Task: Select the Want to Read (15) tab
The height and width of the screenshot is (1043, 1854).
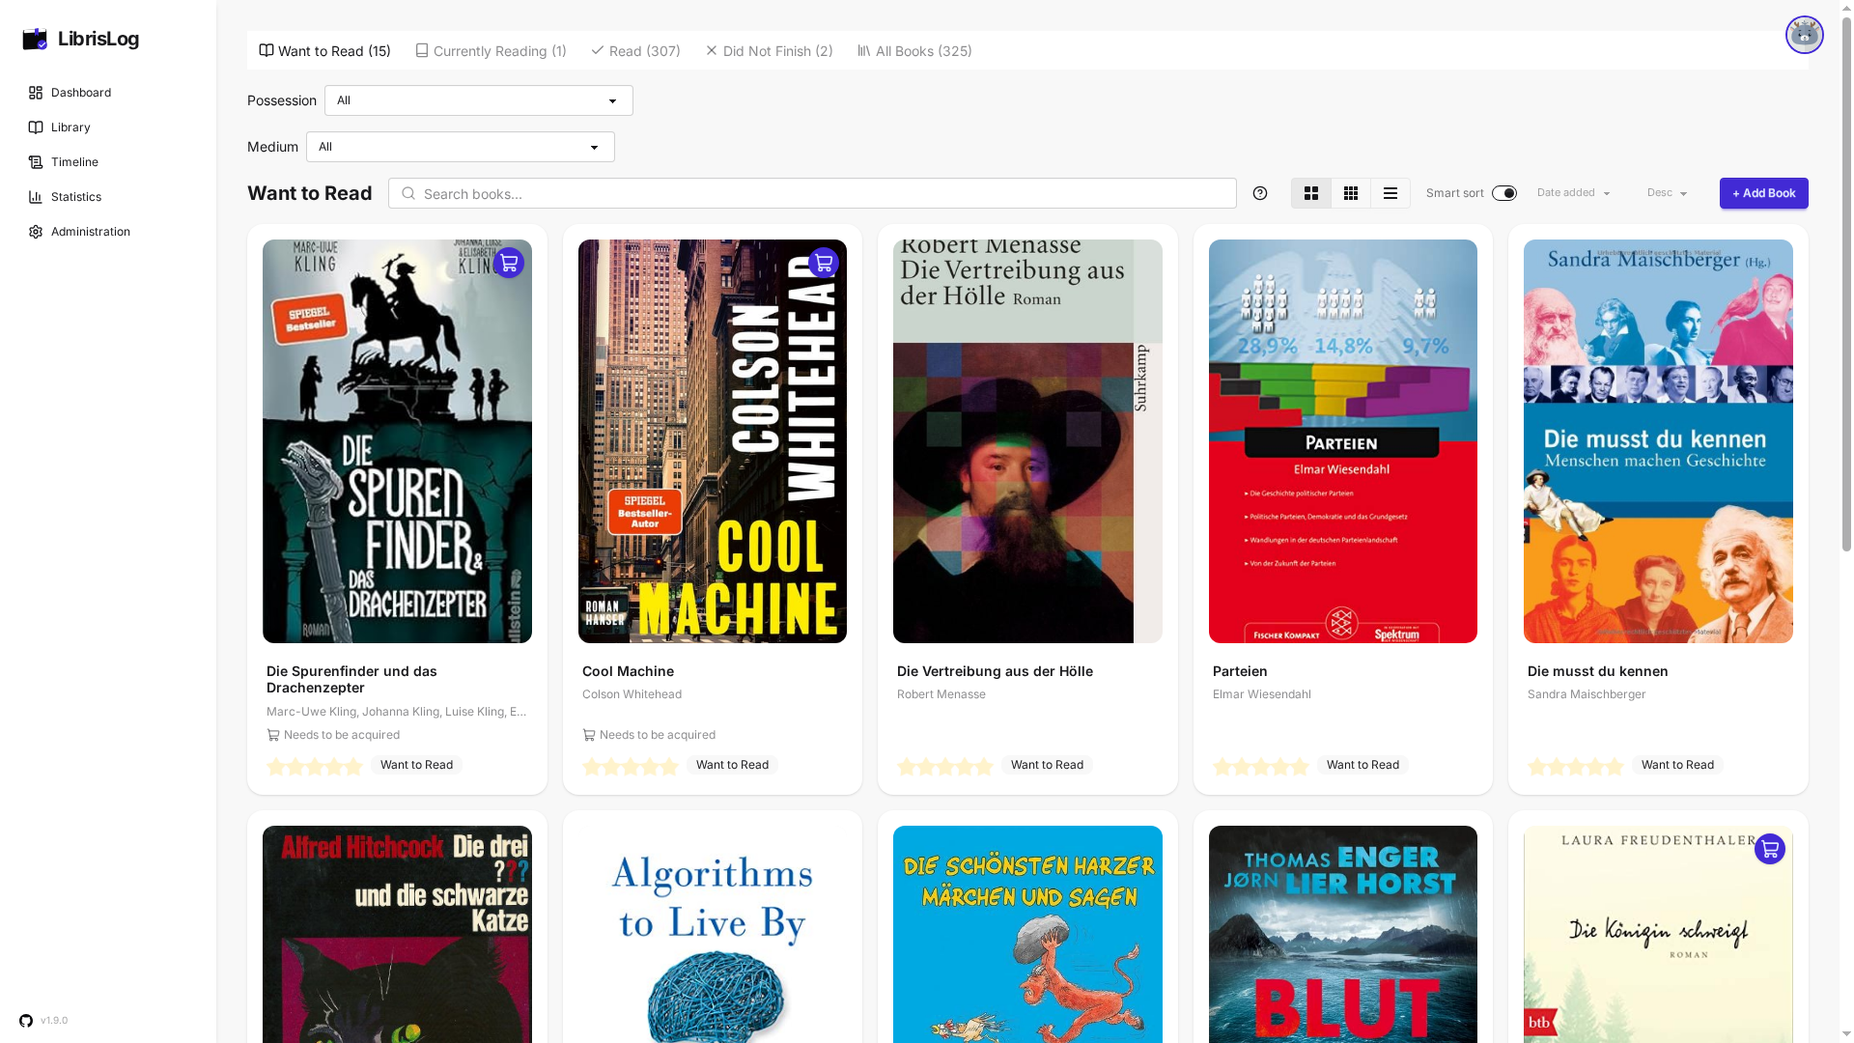Action: click(x=325, y=50)
